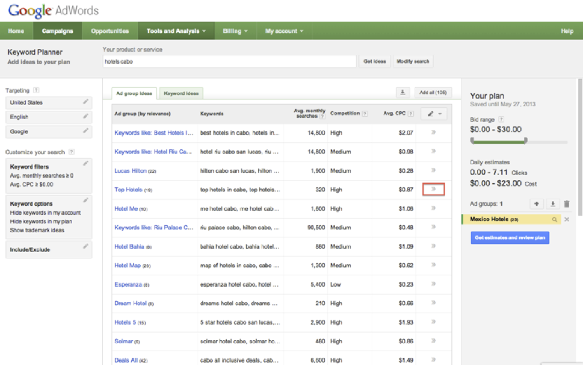Open Opportunities tab
The height and width of the screenshot is (365, 583).
(x=110, y=31)
